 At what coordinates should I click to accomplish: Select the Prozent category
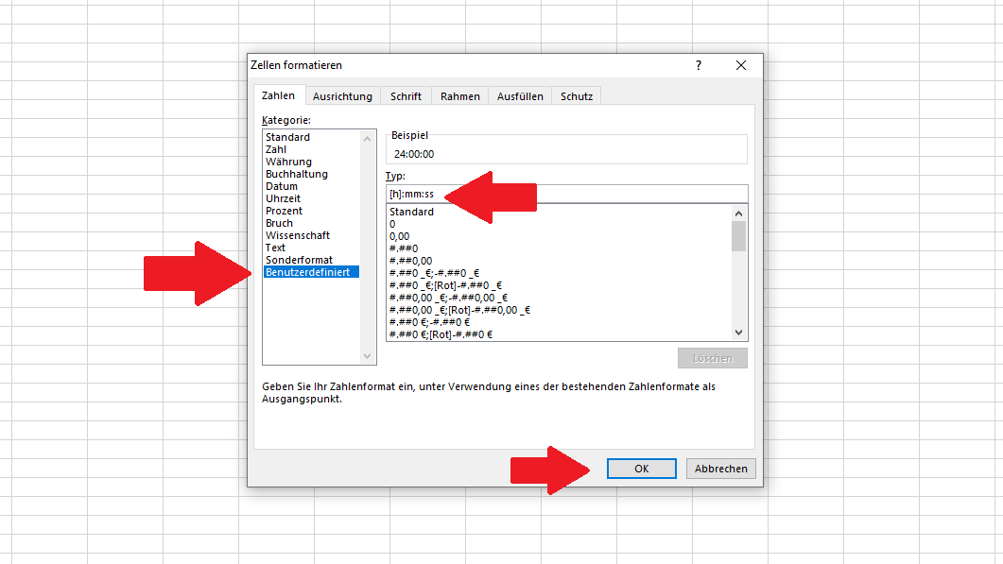tap(285, 211)
